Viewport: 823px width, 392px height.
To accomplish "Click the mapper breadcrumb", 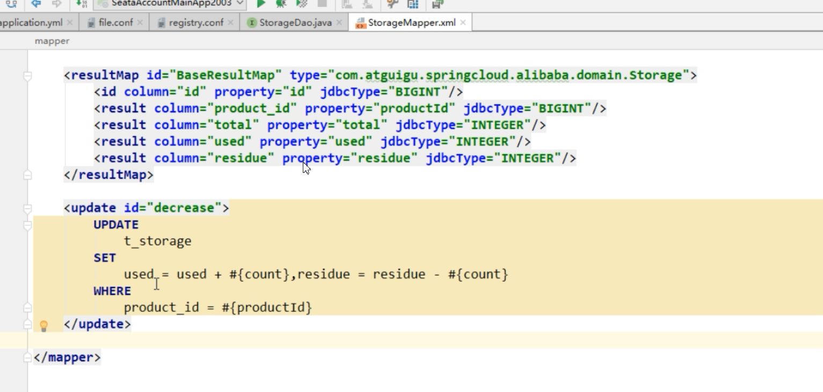I will click(52, 41).
